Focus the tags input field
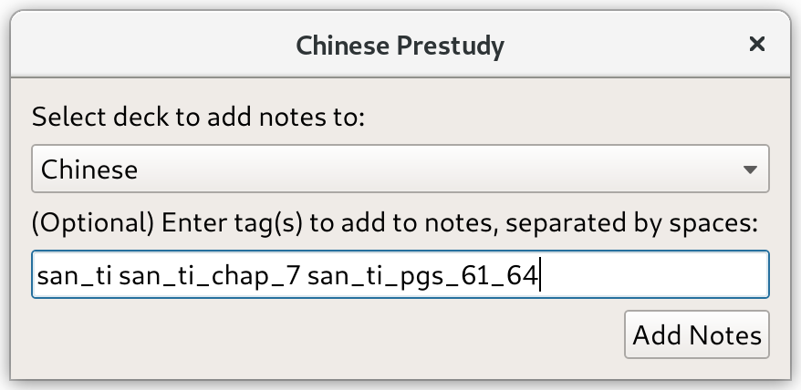This screenshot has height=390, width=801. (x=400, y=274)
